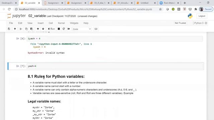Click the Not Trusted button
This screenshot has width=214, height=120.
click(x=181, y=23)
